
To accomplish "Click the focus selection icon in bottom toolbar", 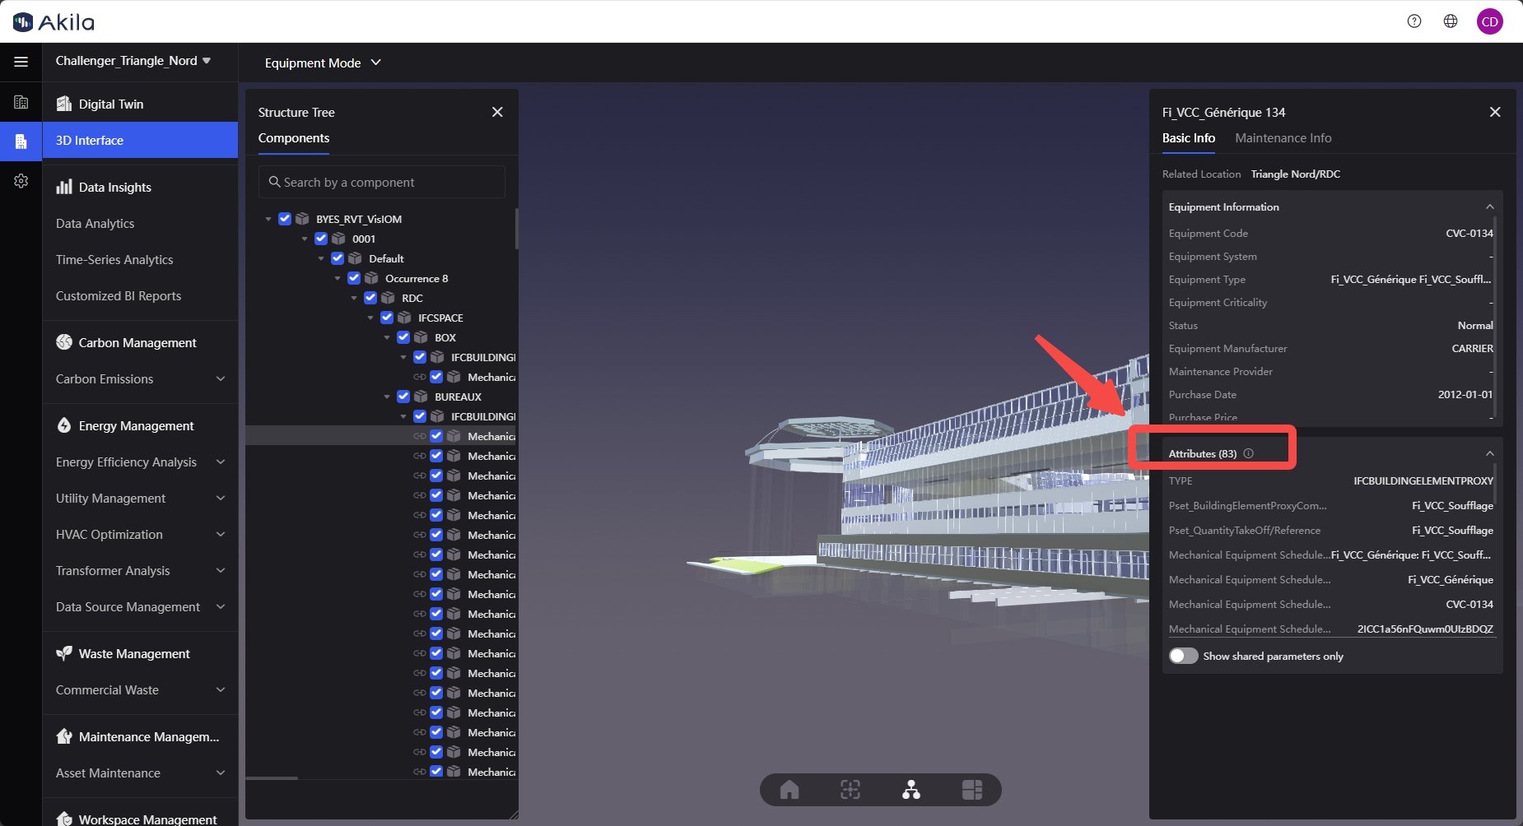I will (x=850, y=790).
